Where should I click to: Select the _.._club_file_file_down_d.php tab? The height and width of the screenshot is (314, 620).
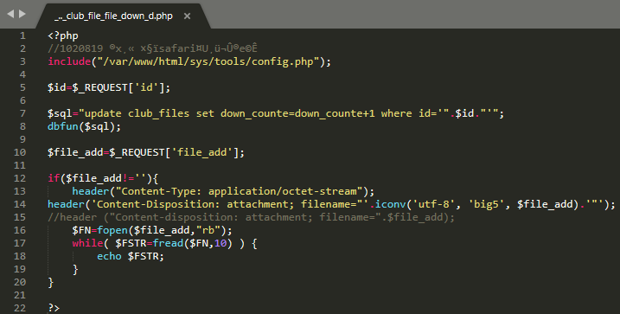click(113, 16)
